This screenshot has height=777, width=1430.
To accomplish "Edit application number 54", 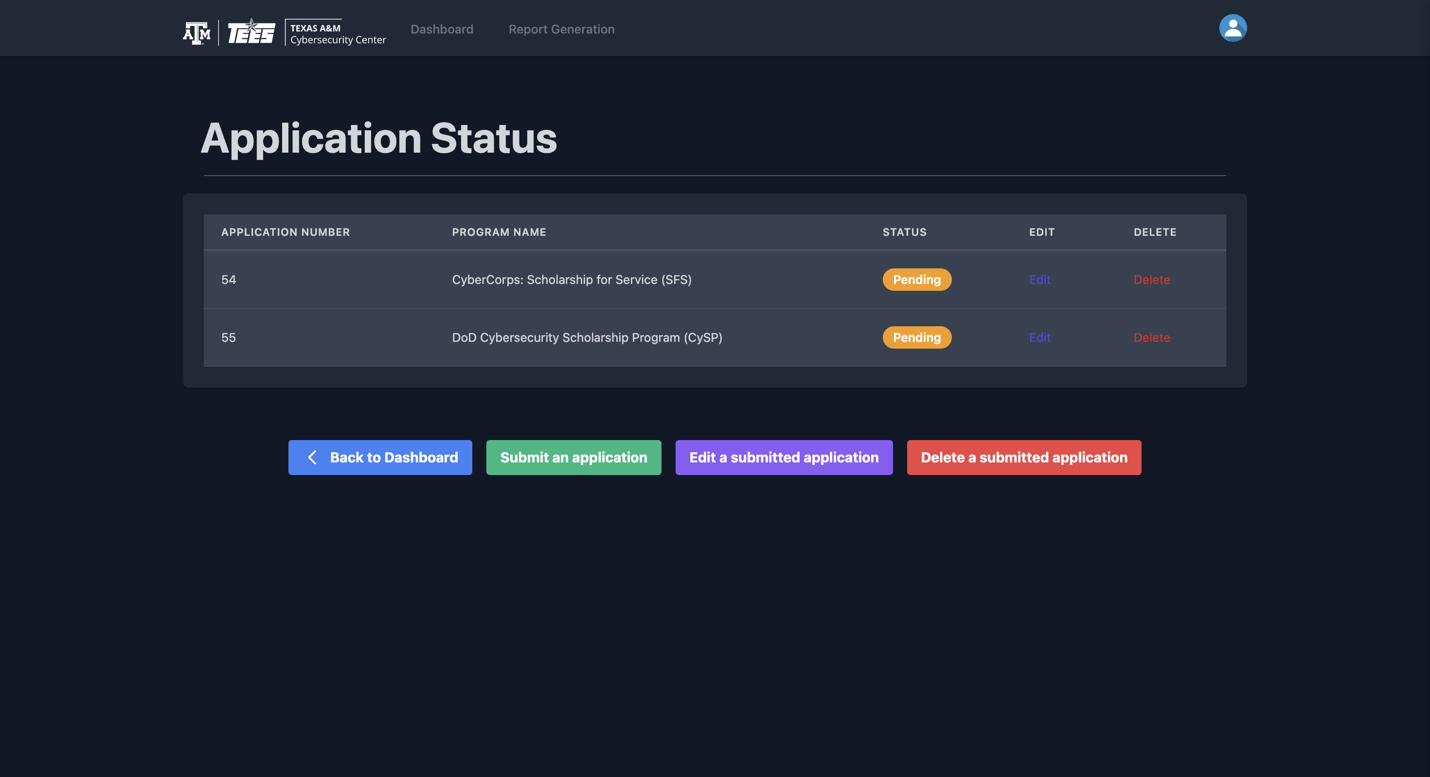I will [x=1039, y=280].
